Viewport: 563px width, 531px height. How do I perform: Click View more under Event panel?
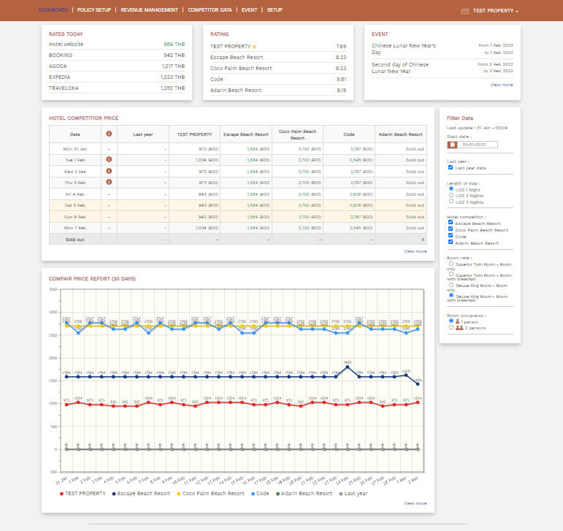click(x=501, y=85)
